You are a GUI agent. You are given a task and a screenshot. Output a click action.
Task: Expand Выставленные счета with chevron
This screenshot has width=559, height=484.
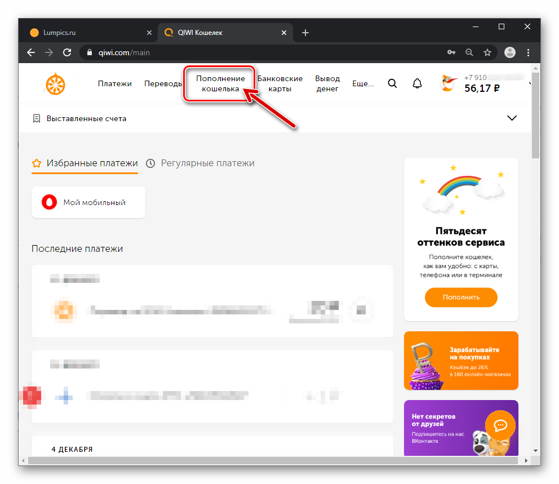coord(512,118)
